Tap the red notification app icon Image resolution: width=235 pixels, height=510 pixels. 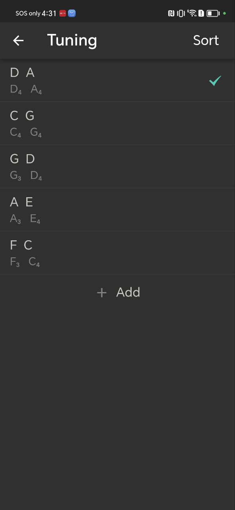click(x=62, y=14)
